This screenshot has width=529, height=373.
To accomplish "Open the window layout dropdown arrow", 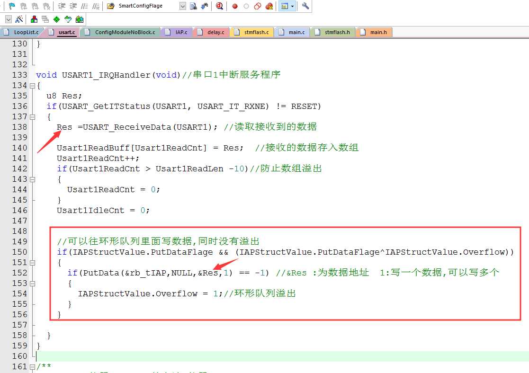I will pos(293,6).
